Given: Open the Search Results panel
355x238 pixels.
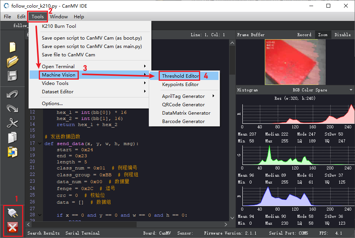Looking at the screenshot, I should (x=43, y=233).
